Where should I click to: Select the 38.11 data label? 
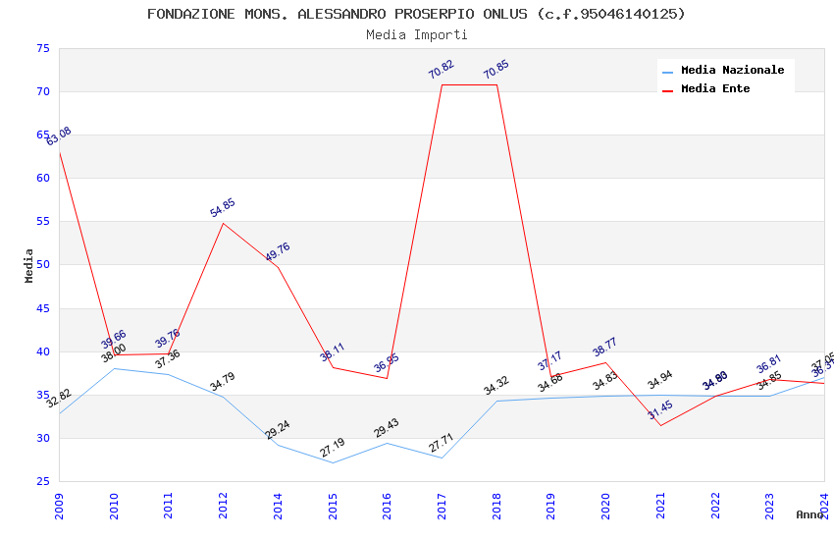pos(333,352)
